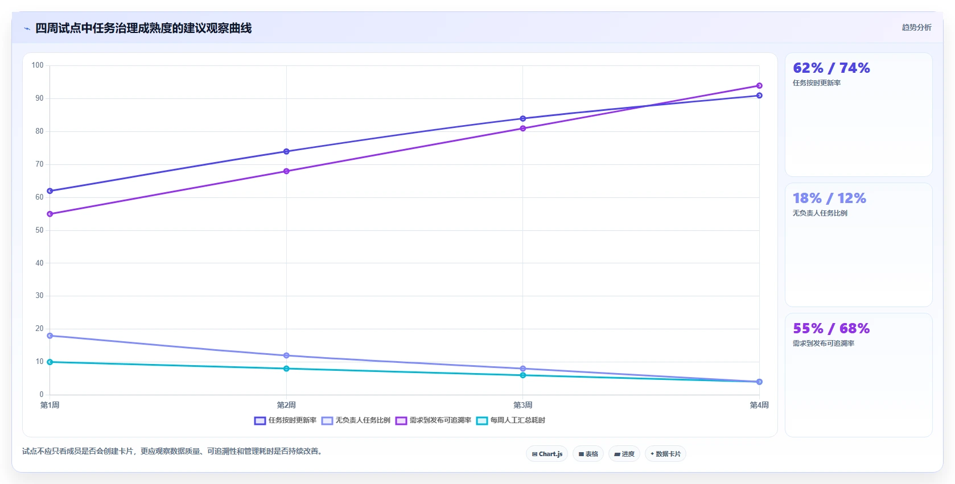
Task: Click the 无负责人任务比例 stat card label
Action: (x=820, y=213)
